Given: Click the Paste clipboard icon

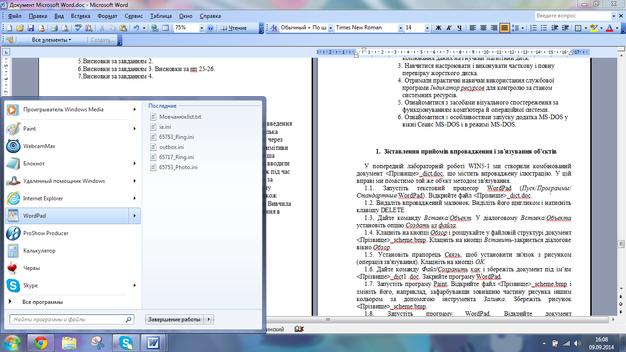Looking at the screenshot, I should pyautogui.click(x=124, y=28).
